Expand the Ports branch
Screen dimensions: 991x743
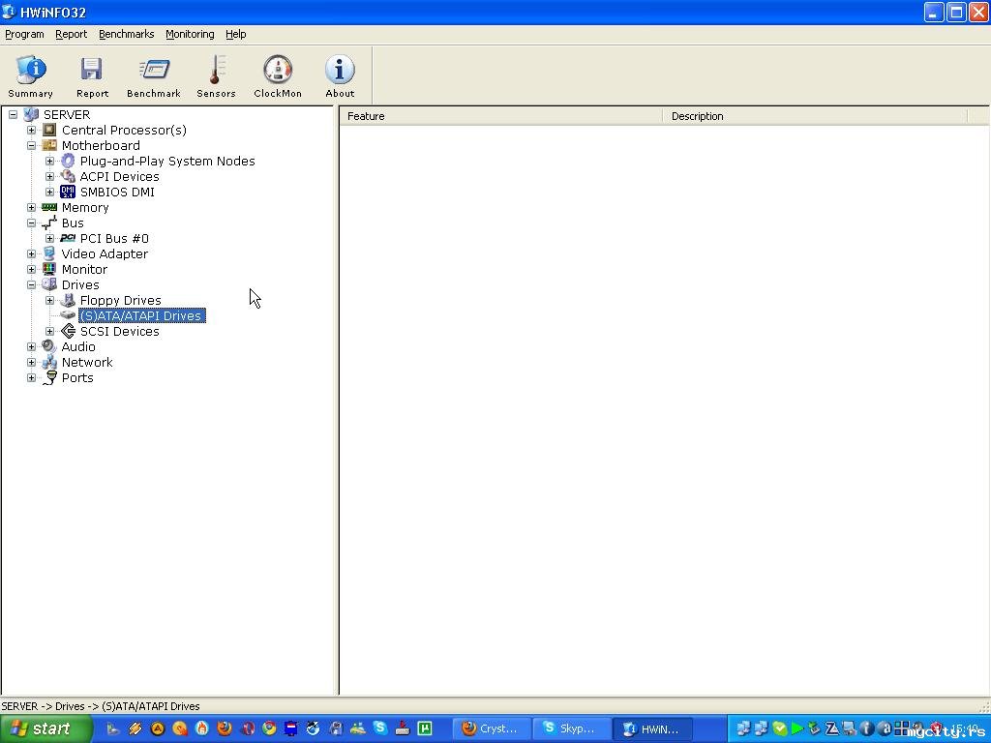pyautogui.click(x=32, y=378)
